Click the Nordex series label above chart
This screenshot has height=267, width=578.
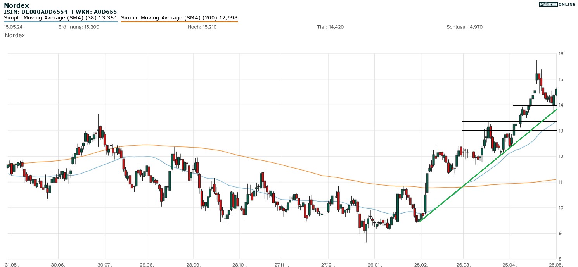pyautogui.click(x=15, y=35)
